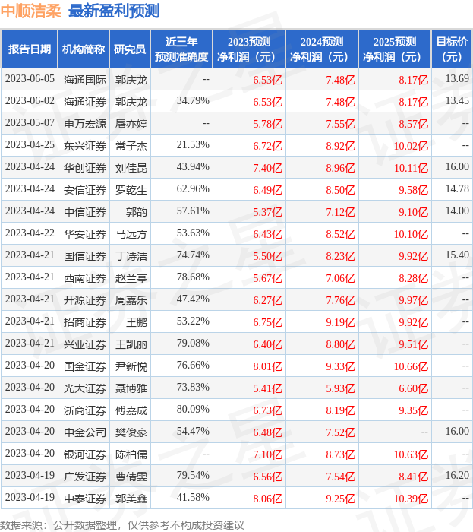Select the 安信证券 institution cell
Viewport: 473px width, 532px height.
coord(85,190)
